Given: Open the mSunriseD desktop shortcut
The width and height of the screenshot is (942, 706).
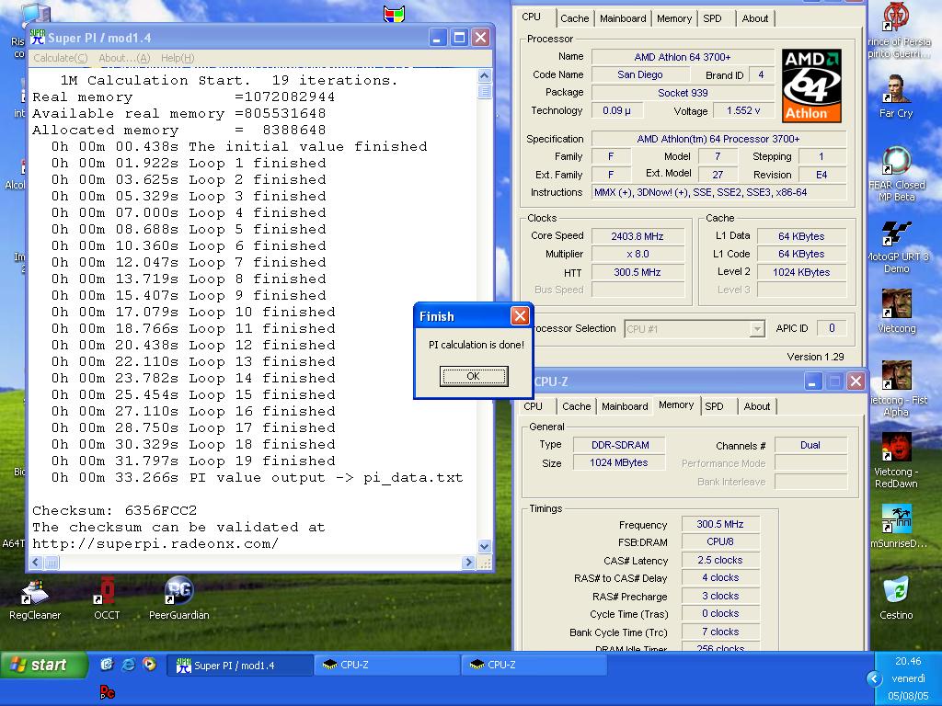Looking at the screenshot, I should [x=896, y=526].
